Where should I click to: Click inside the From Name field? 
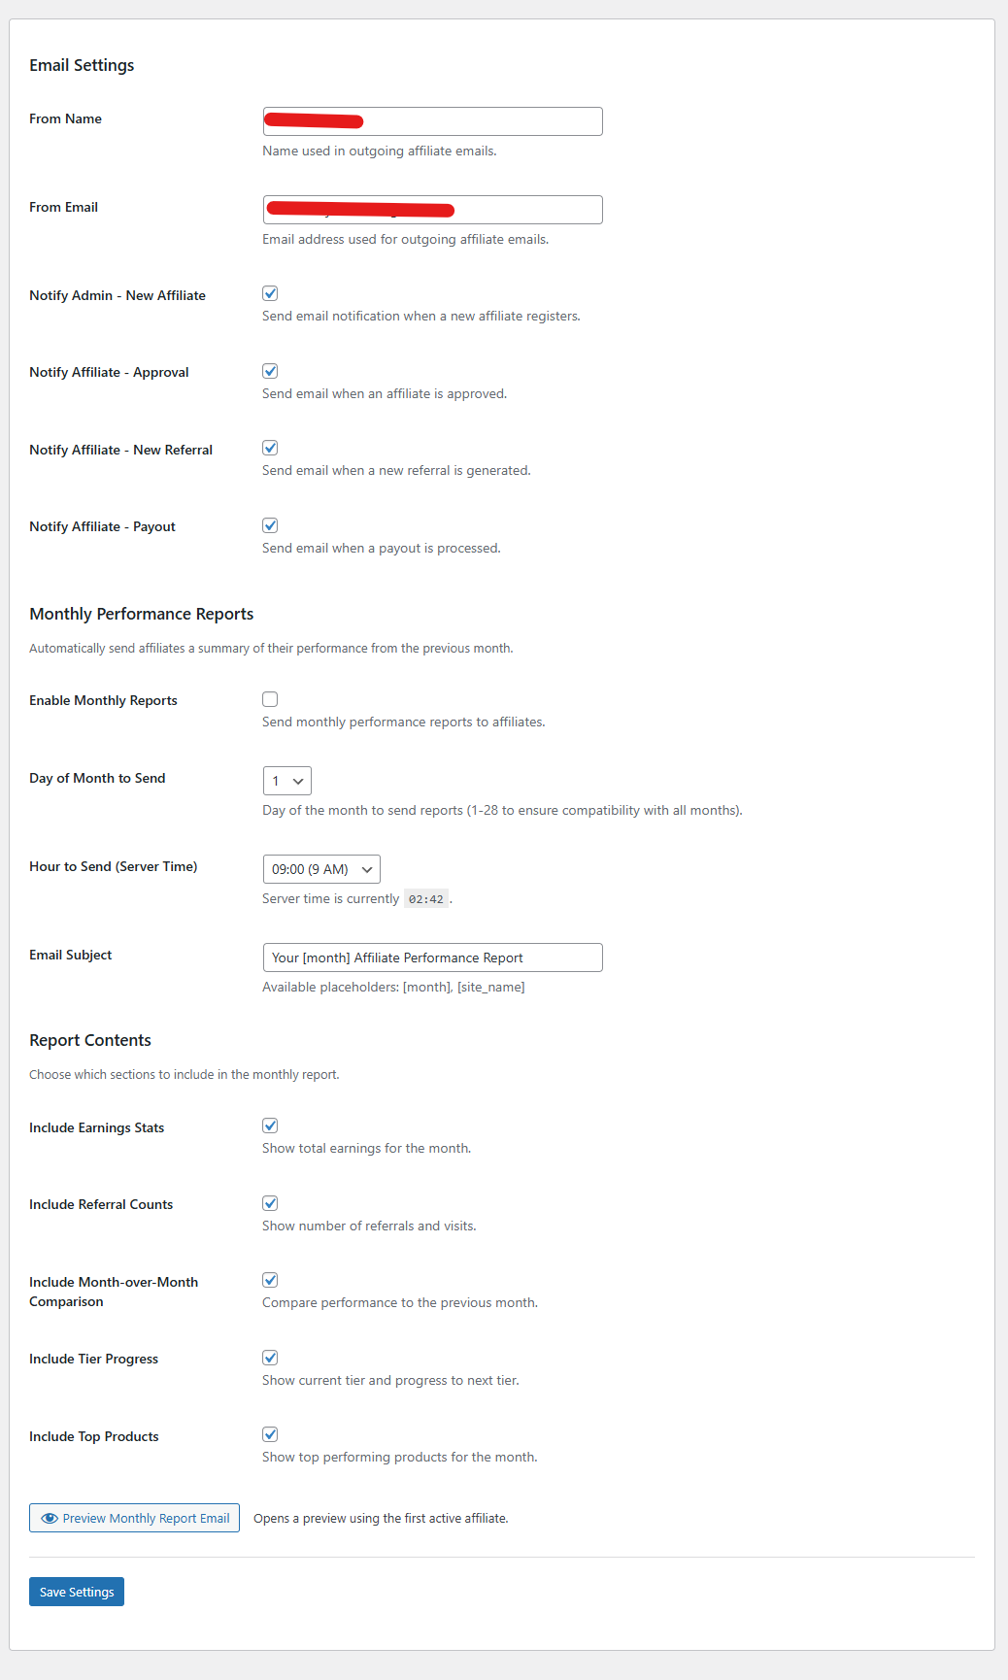click(x=431, y=120)
